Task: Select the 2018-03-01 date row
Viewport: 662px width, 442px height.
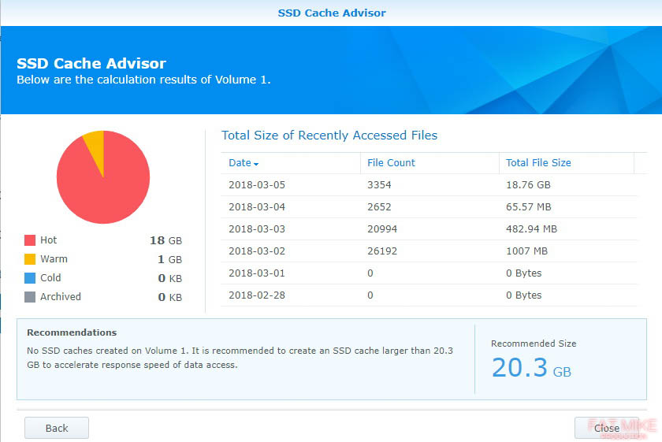Action: point(429,273)
